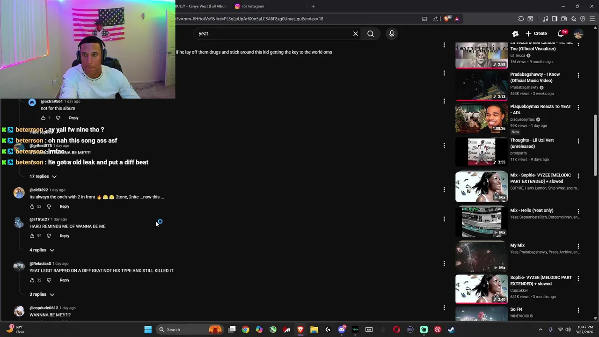Open the Windows Start menu
Viewport: 599px width, 337px height.
[x=148, y=330]
